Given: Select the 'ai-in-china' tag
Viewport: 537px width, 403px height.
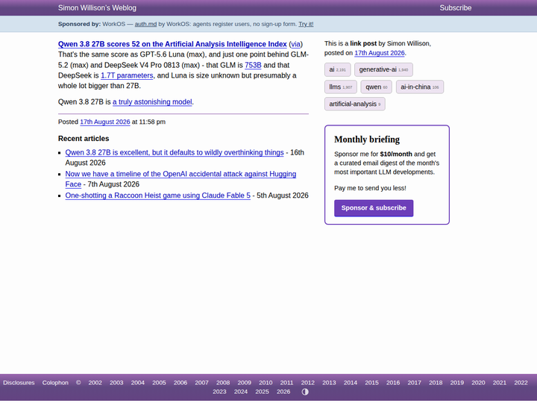Looking at the screenshot, I should tap(419, 87).
